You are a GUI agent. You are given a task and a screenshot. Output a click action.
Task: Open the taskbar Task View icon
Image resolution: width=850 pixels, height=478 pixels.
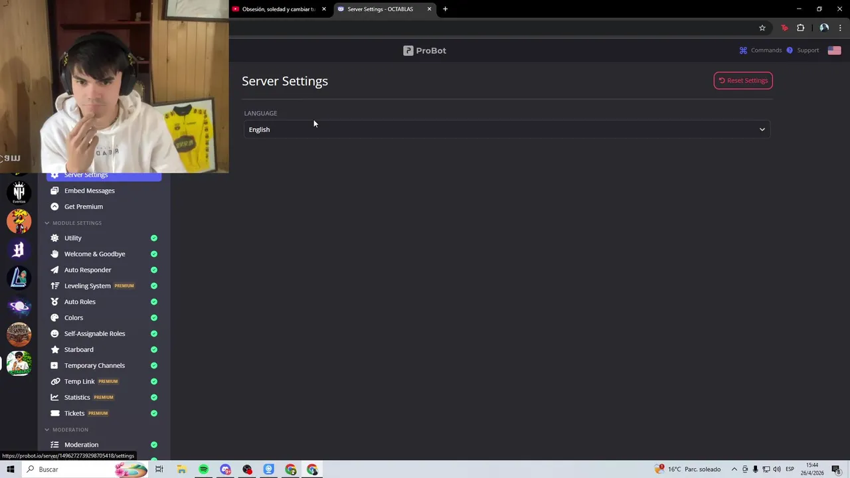coord(159,469)
